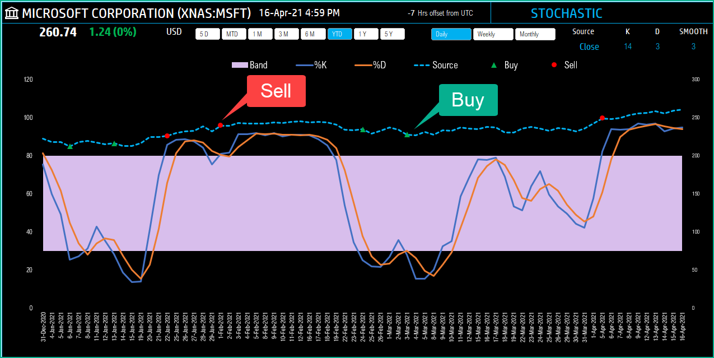Image resolution: width=714 pixels, height=358 pixels.
Task: Select the YTD range button
Action: [x=339, y=34]
